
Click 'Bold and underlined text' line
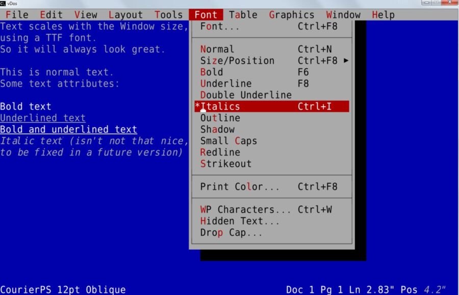pyautogui.click(x=68, y=129)
